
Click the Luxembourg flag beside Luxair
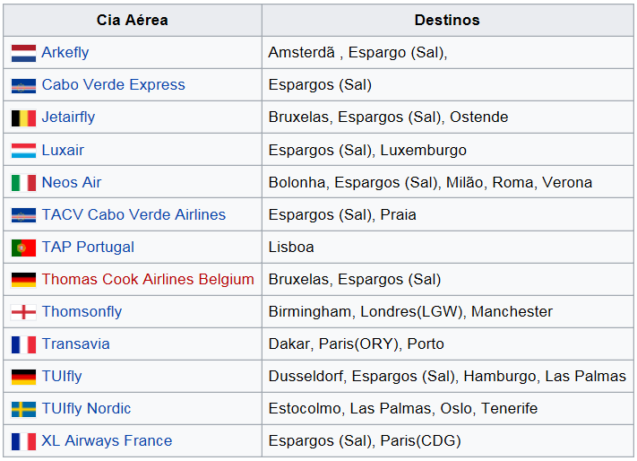tap(23, 151)
